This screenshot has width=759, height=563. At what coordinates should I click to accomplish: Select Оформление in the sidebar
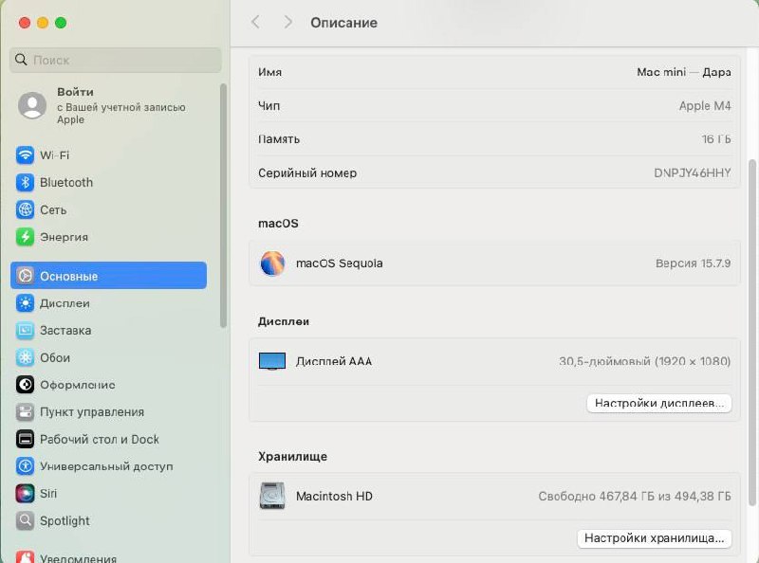(x=108, y=385)
